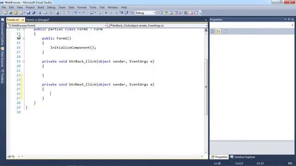This screenshot has height=166, width=296.
Task: Open the Document Outline side tab
Action: (2, 32)
